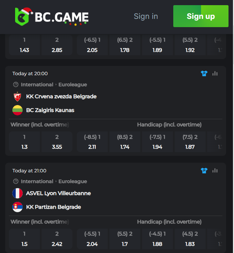Choose top card handicap (6.5) 2 at 1.78
Viewport: 234px width, 253px height.
(125, 45)
